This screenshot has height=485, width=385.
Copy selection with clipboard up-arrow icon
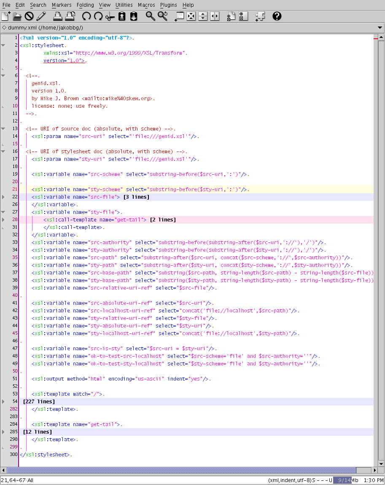click(x=122, y=16)
